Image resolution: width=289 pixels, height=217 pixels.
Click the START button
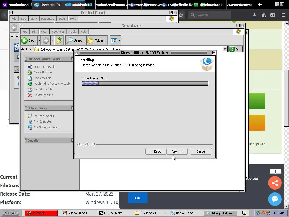point(10,213)
